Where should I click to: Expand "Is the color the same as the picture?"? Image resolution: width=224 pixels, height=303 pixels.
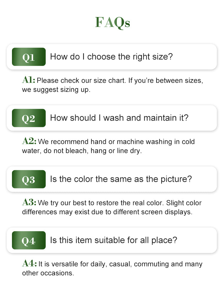coord(112,179)
